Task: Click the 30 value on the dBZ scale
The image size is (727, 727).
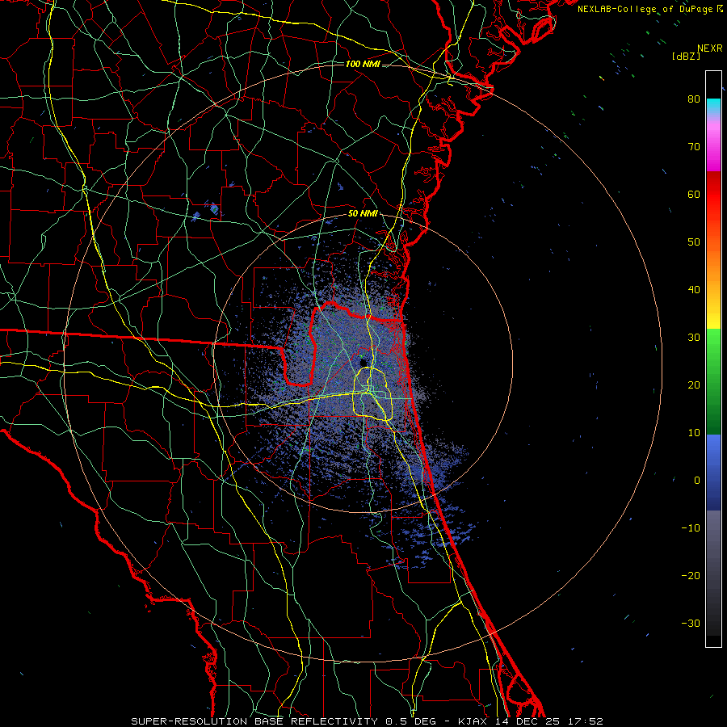Action: [694, 338]
